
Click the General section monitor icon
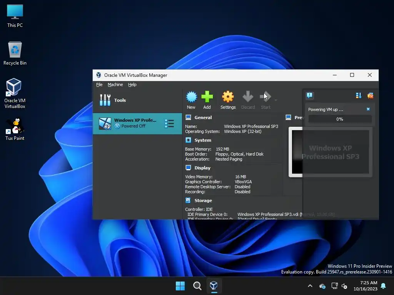coord(188,117)
